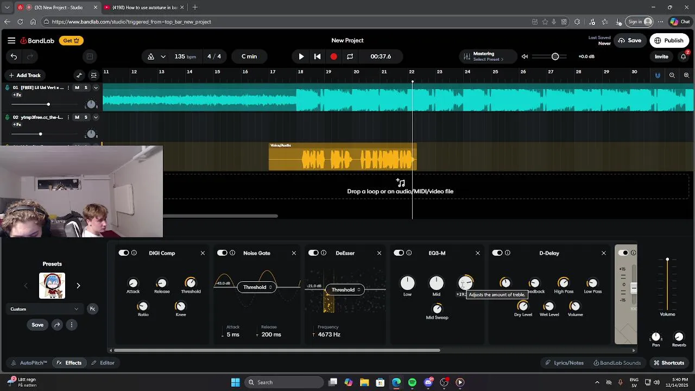Open the C min key selector
The image size is (695, 391).
click(249, 56)
